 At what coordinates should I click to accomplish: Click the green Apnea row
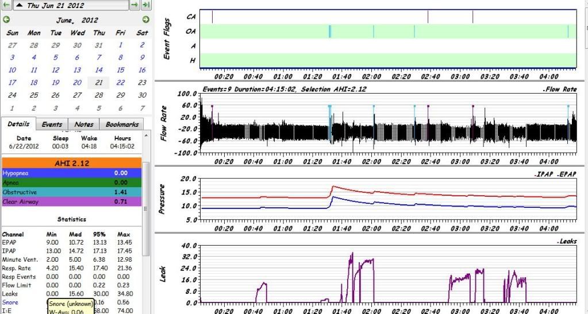[72, 183]
